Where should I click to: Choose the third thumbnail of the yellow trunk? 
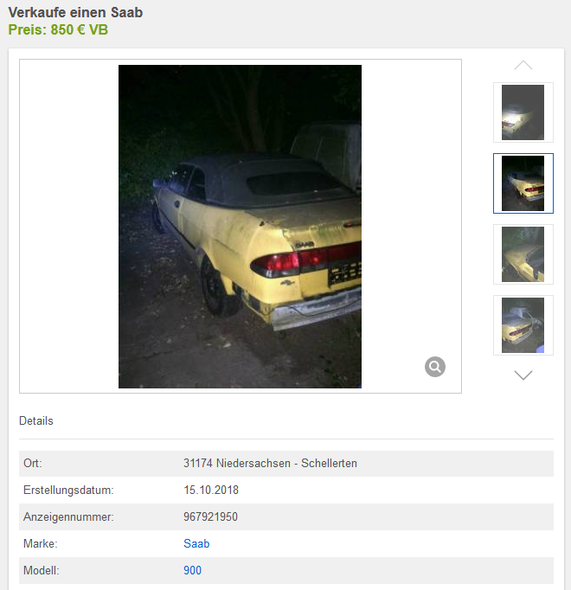[523, 254]
